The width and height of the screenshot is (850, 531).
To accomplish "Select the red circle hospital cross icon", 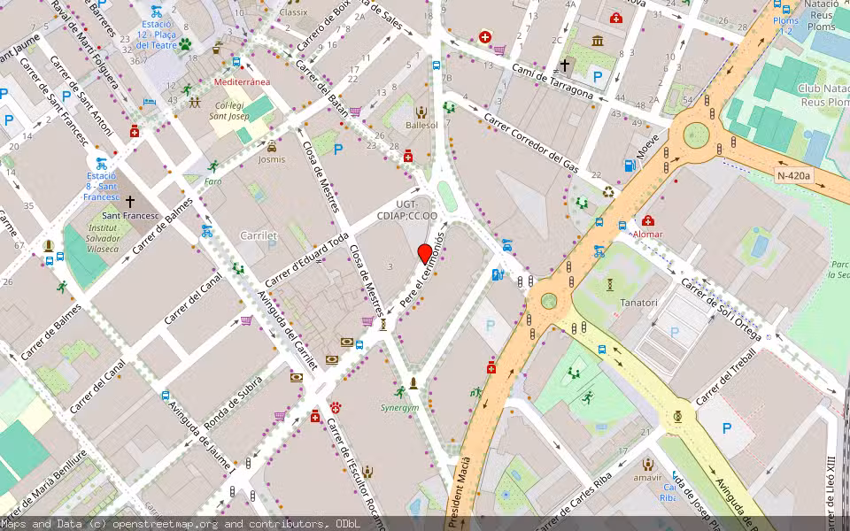I will (485, 37).
